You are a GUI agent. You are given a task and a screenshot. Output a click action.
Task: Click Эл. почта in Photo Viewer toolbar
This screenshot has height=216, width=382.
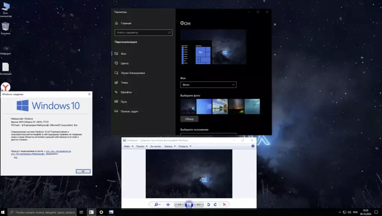pos(156,146)
